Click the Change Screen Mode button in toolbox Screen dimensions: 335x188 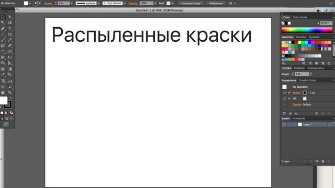[x=6, y=124]
